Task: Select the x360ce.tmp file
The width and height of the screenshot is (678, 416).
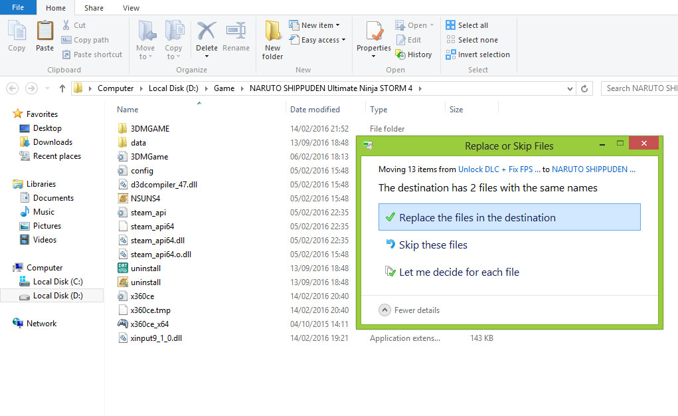Action: [150, 310]
